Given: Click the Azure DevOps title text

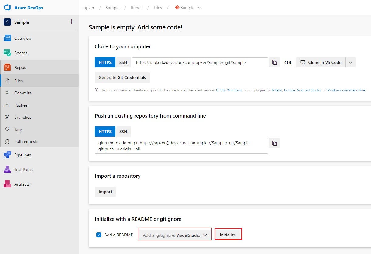Looking at the screenshot, I should [x=29, y=8].
